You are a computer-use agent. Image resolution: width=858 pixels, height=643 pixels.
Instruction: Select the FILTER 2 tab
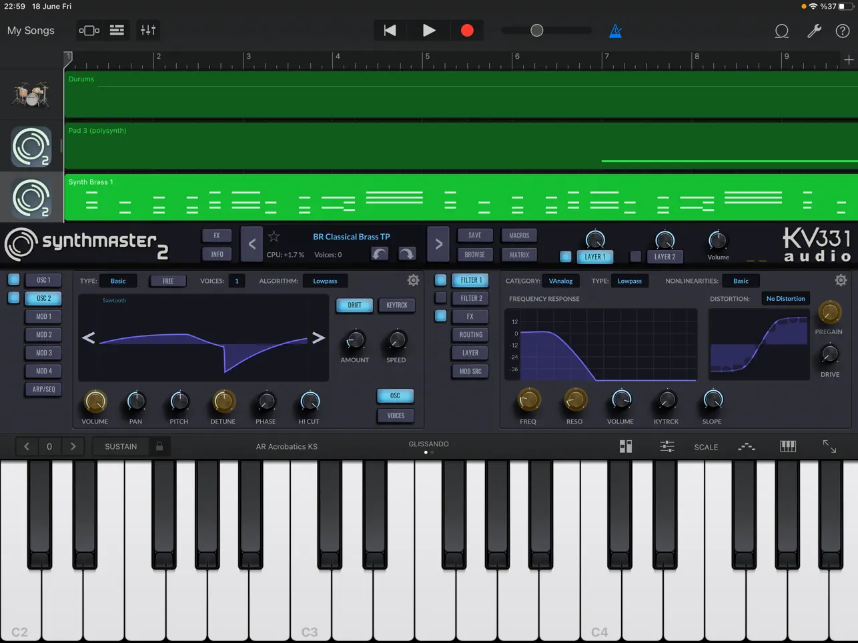click(x=470, y=298)
